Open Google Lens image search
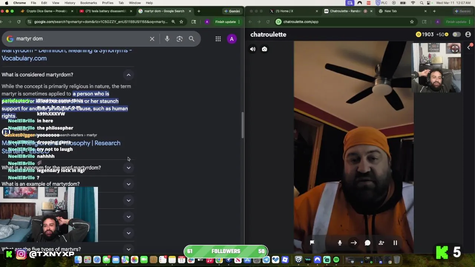This screenshot has height=267, width=475. [180, 39]
